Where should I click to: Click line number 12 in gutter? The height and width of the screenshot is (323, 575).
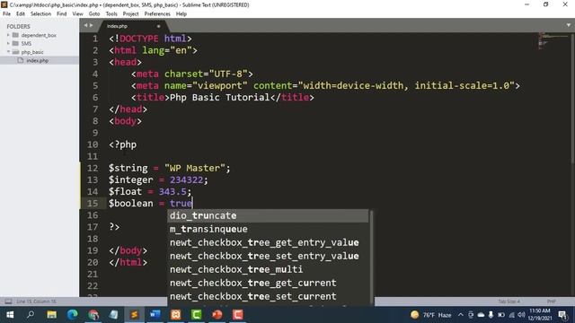pyautogui.click(x=93, y=168)
